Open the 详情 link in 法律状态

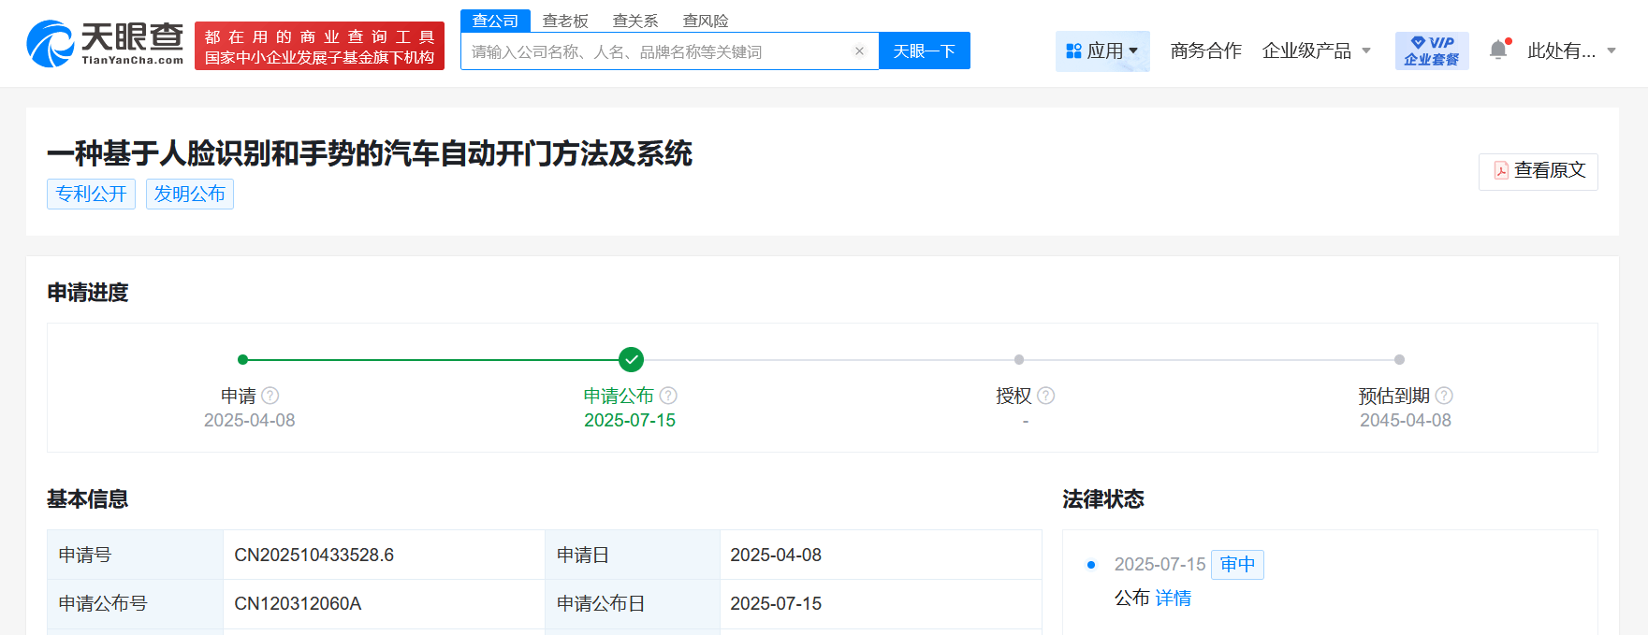coord(1173,599)
